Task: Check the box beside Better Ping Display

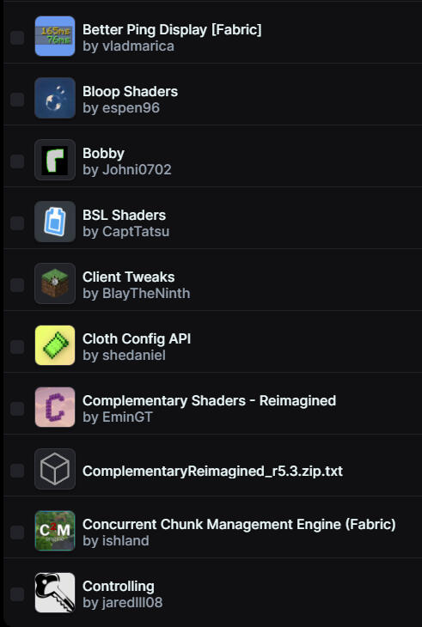Action: [17, 38]
